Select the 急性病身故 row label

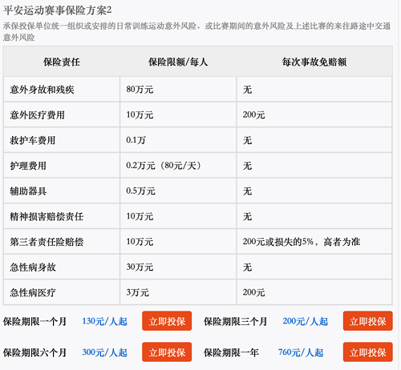click(33, 267)
